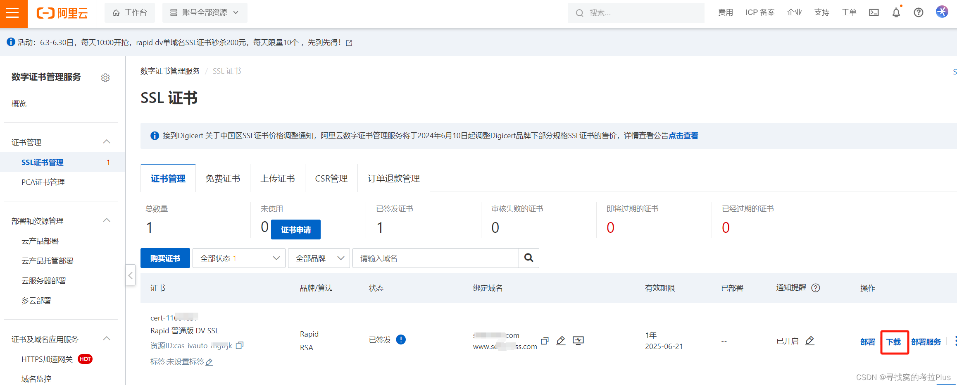Viewport: 957px width, 385px height.
Task: Open the 账号全部资源 dropdown
Action: pyautogui.click(x=205, y=13)
